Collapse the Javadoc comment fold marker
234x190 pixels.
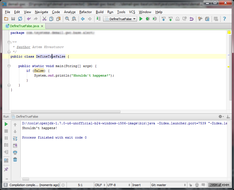pyautogui.click(x=9, y=42)
